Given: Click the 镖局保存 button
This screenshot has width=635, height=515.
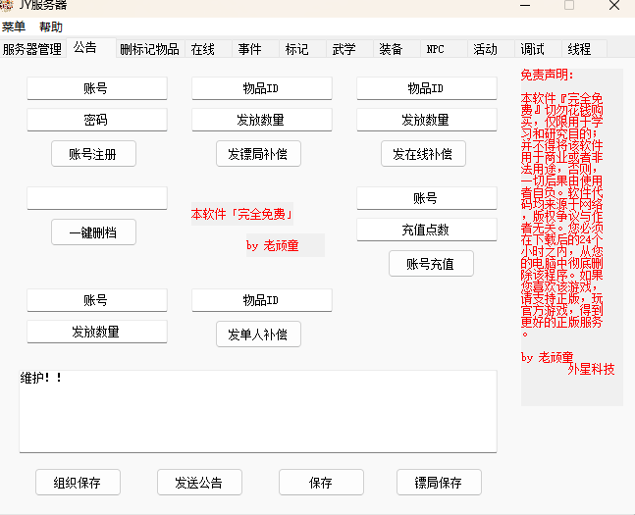Looking at the screenshot, I should click(439, 483).
